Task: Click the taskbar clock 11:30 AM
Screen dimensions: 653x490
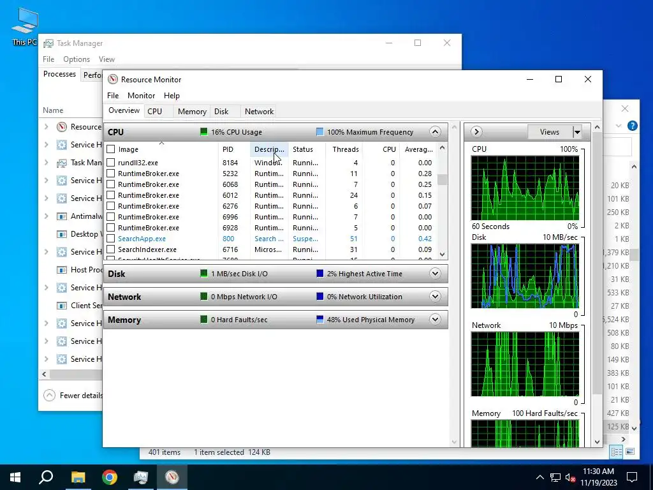Action: [x=598, y=471]
